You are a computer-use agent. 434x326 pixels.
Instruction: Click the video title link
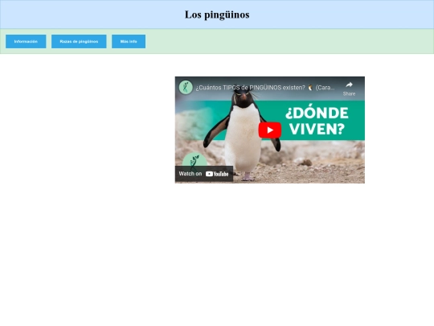click(x=265, y=88)
